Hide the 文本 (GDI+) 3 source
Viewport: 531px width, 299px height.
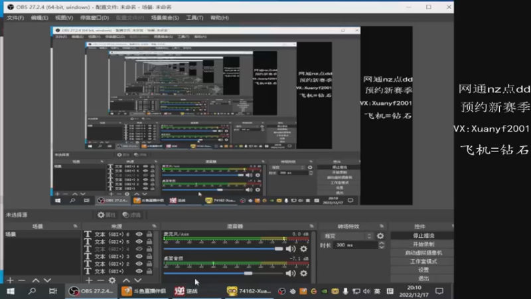point(139,256)
